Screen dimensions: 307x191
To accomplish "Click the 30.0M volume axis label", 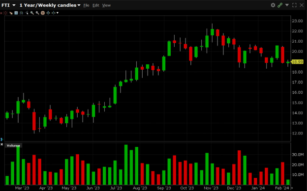I will 298,155.
